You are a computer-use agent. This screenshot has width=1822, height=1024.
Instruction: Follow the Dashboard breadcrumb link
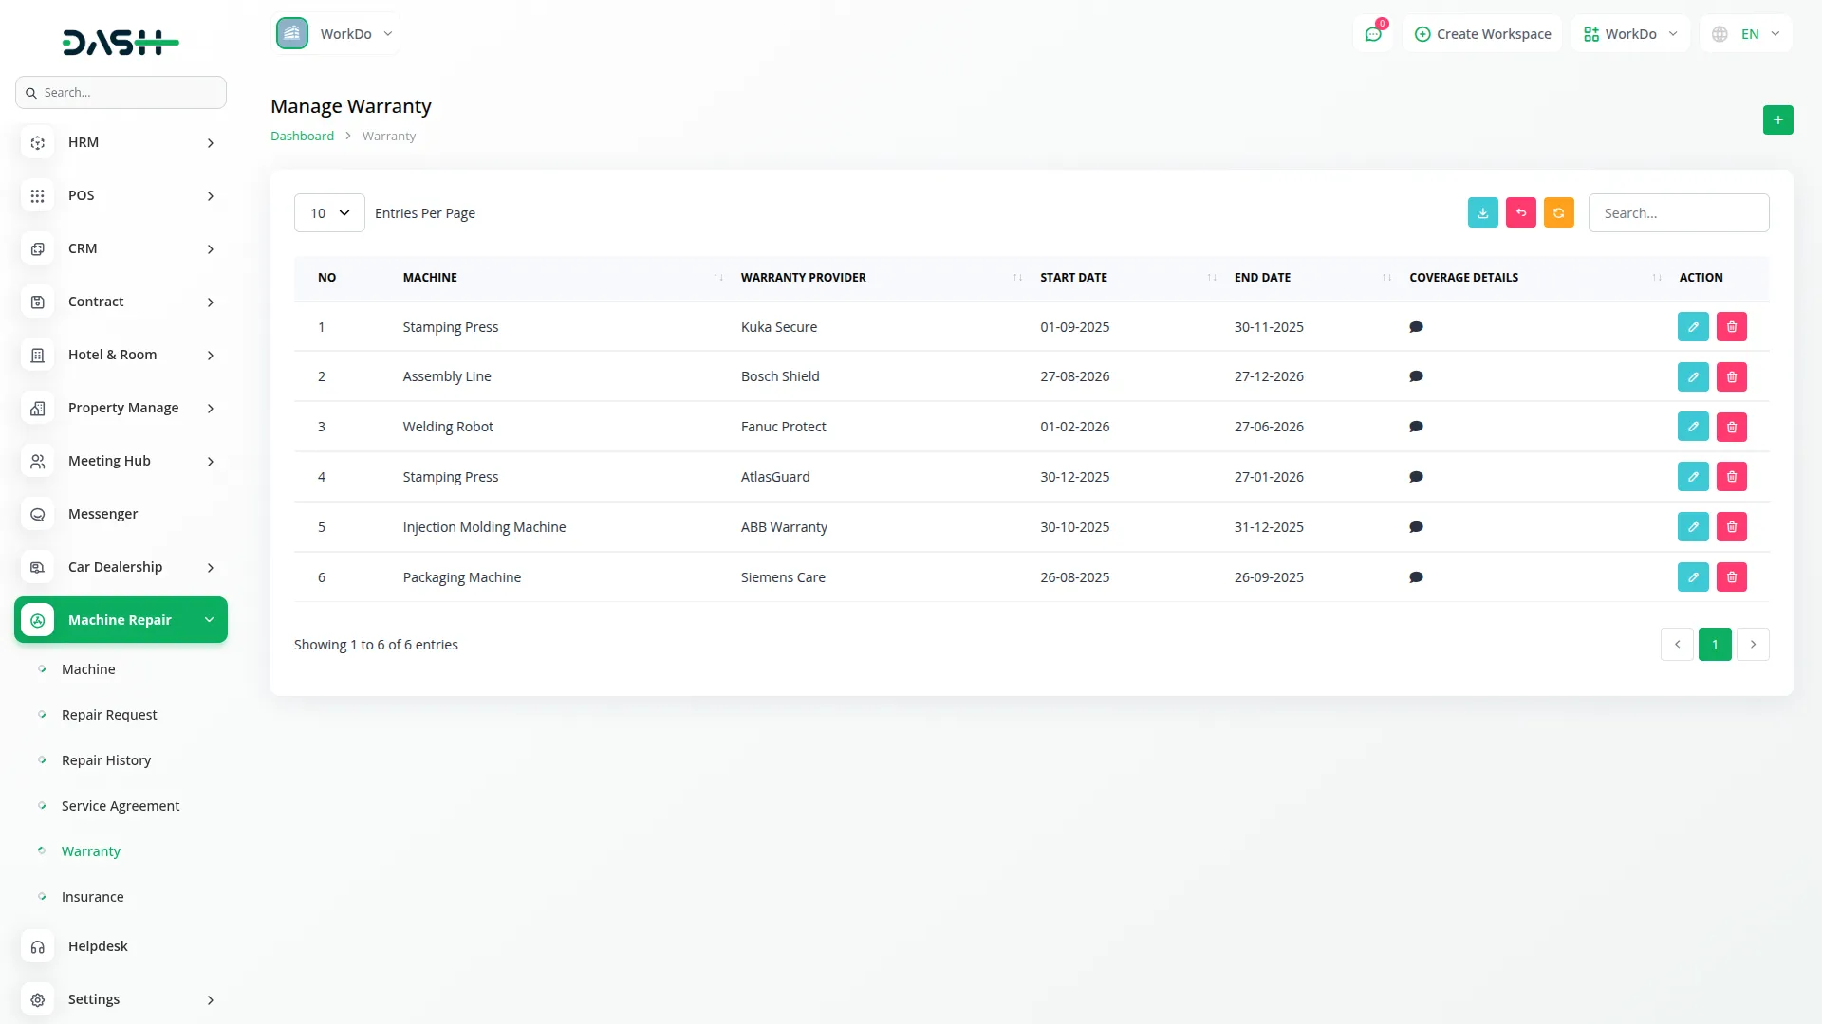point(302,136)
